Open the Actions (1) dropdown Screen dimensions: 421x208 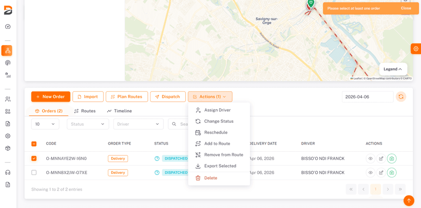click(210, 97)
